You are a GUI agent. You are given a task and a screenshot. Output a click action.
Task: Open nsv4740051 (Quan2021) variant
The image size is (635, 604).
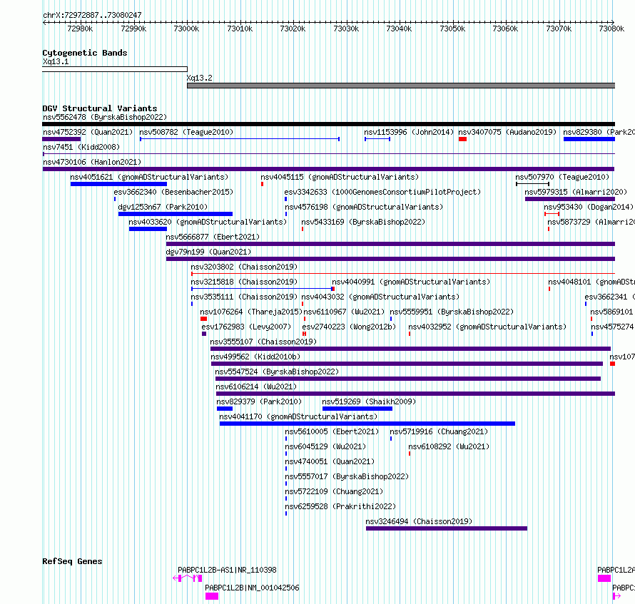[330, 462]
